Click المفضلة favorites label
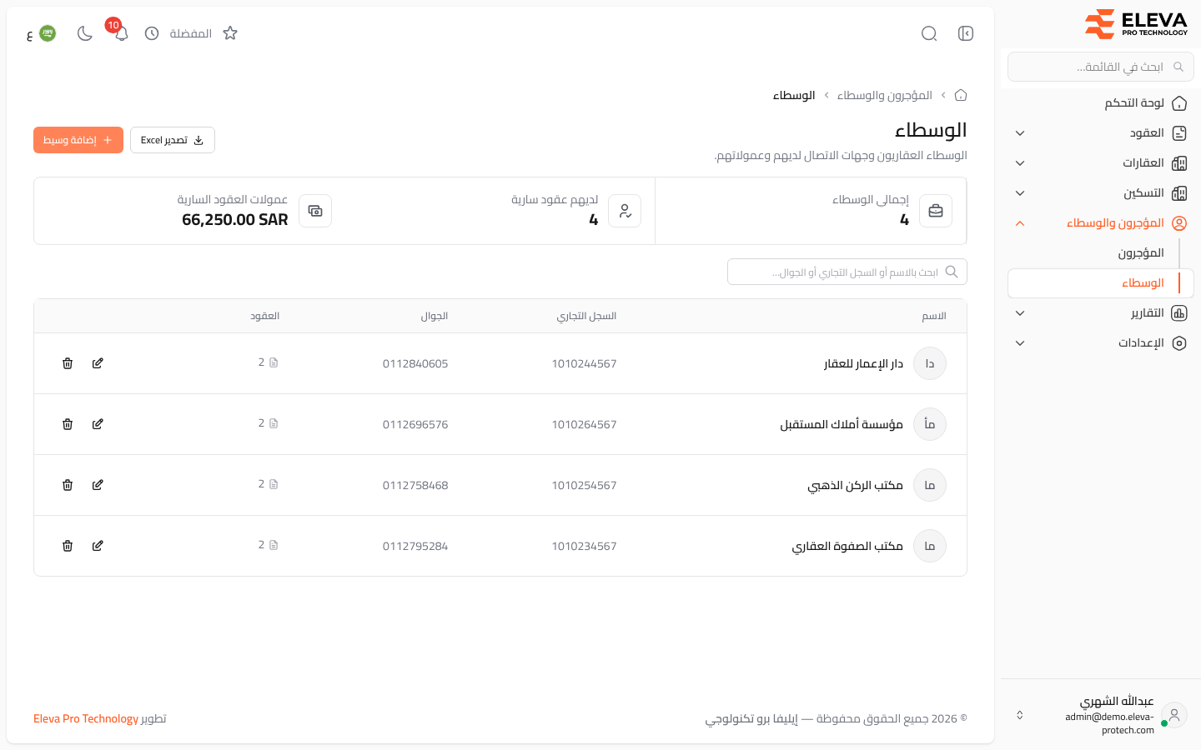The width and height of the screenshot is (1201, 750). tap(191, 33)
